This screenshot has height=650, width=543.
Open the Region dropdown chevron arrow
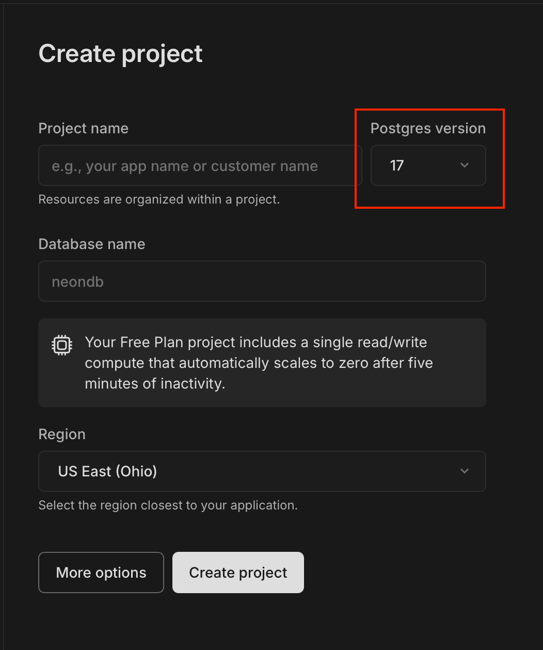(x=464, y=471)
